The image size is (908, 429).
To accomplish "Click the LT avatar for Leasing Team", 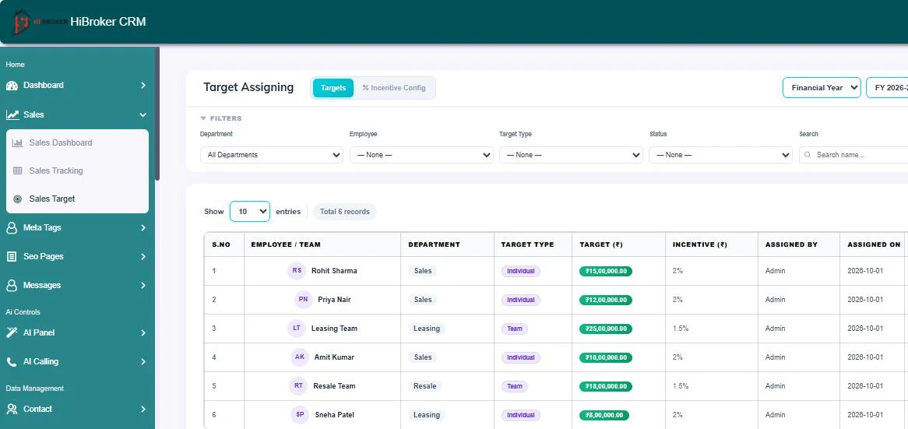I will pos(297,329).
